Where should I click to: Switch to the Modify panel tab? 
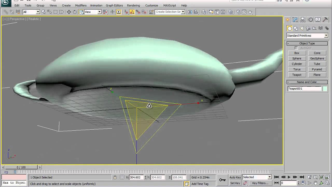pos(295,20)
